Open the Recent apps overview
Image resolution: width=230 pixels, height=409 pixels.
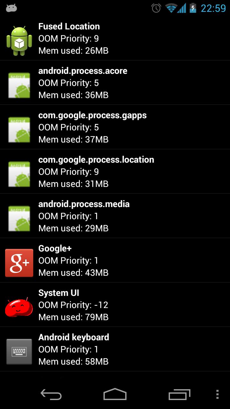click(x=179, y=394)
